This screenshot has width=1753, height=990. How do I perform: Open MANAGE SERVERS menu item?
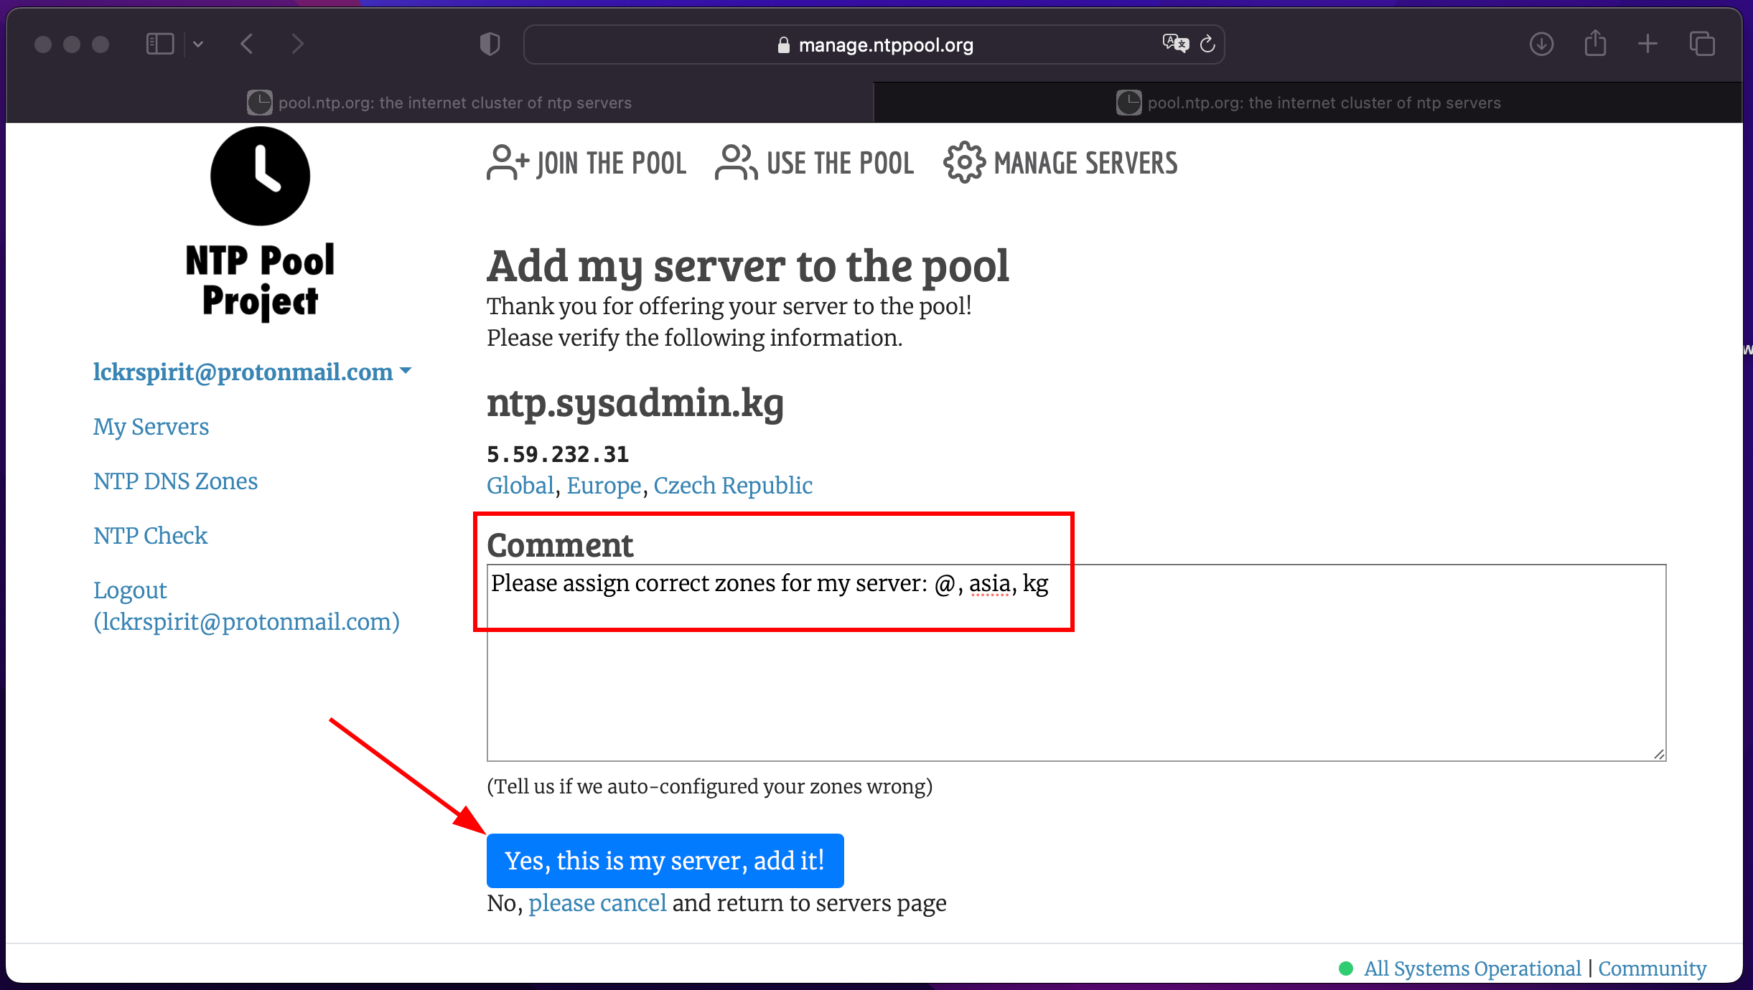[x=1060, y=163]
